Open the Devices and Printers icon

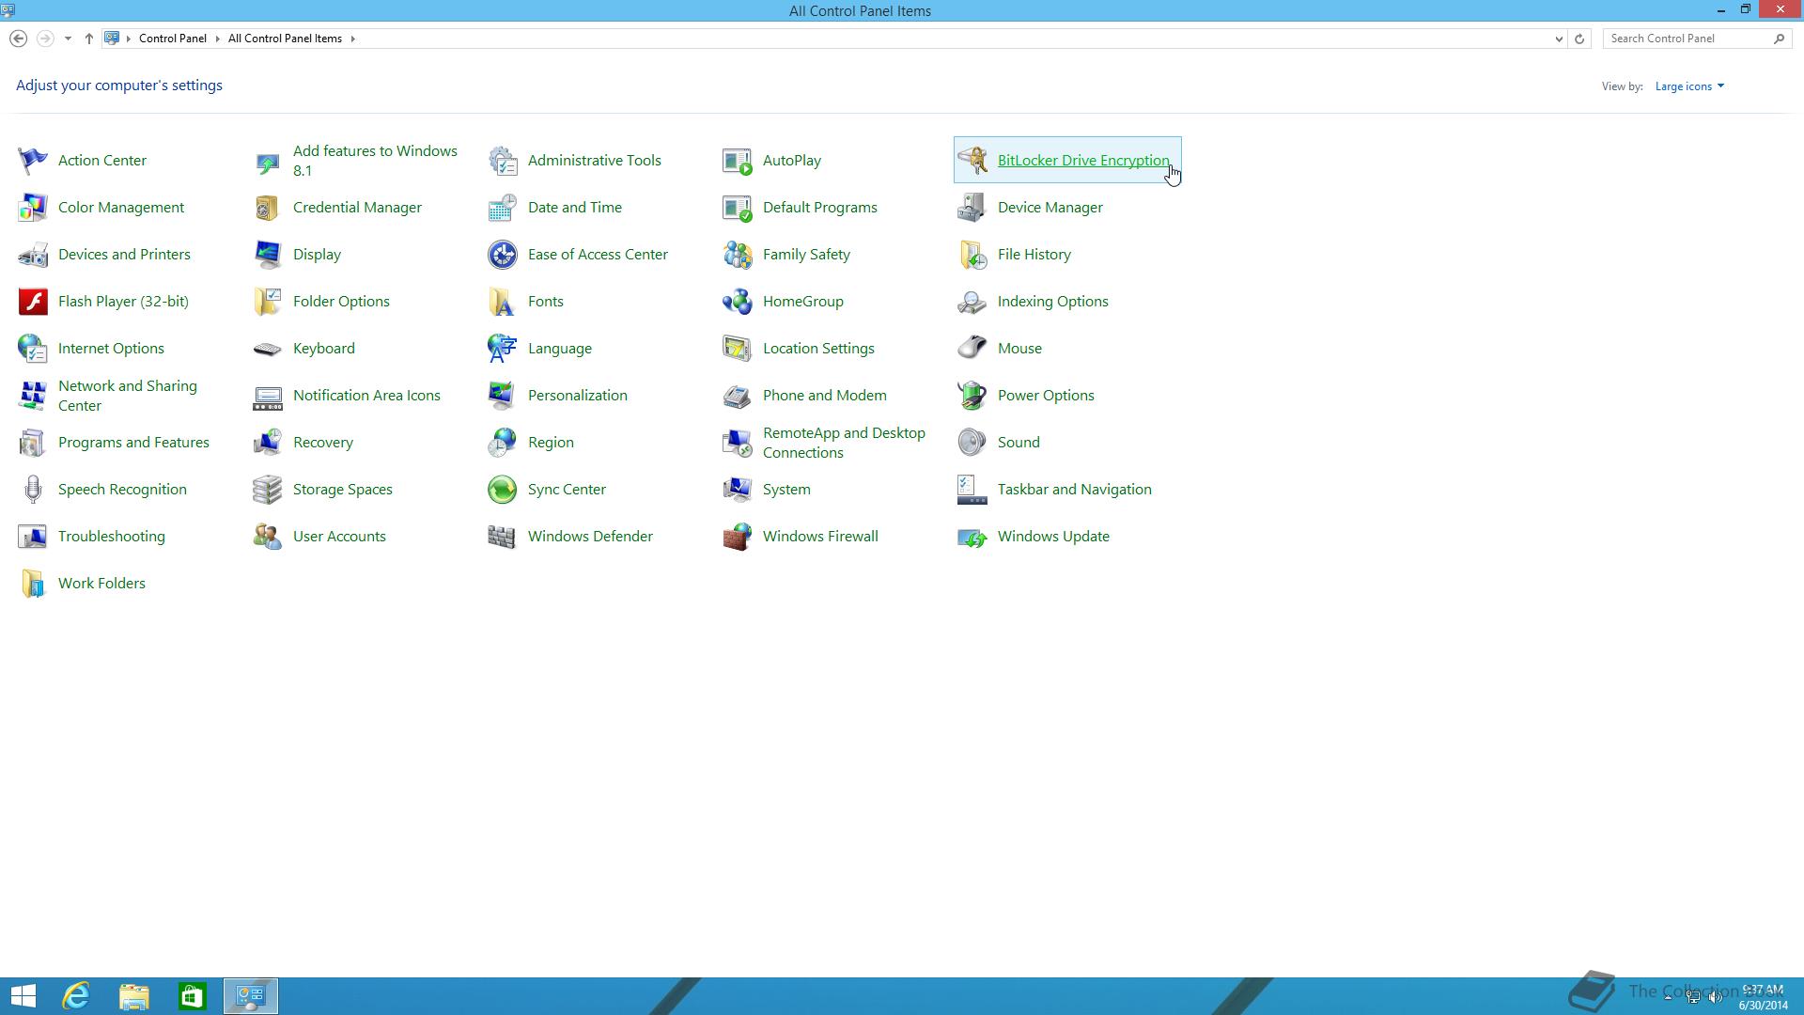[x=33, y=255]
